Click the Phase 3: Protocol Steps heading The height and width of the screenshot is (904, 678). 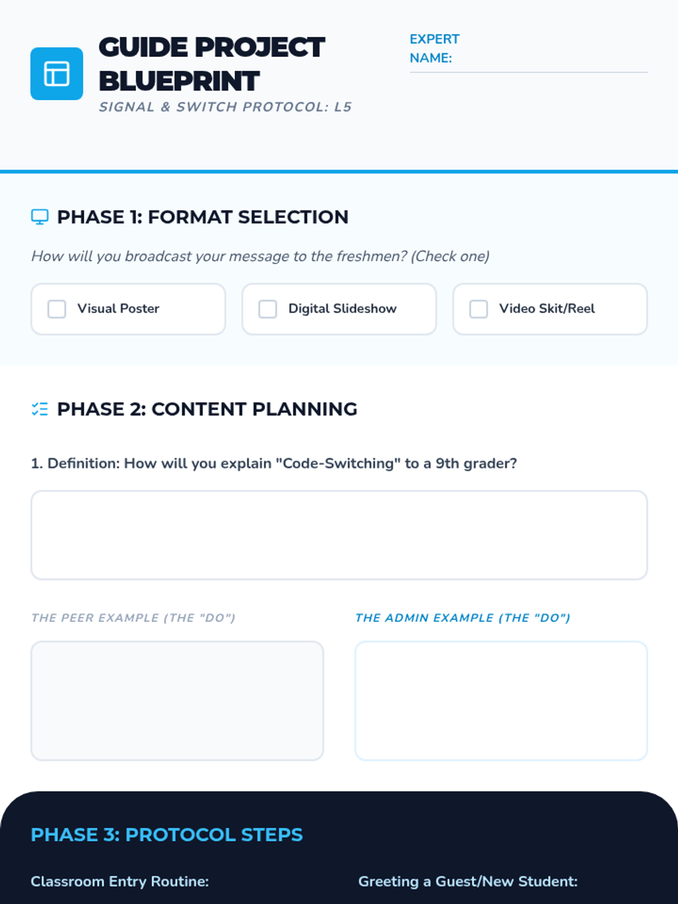pos(167,835)
